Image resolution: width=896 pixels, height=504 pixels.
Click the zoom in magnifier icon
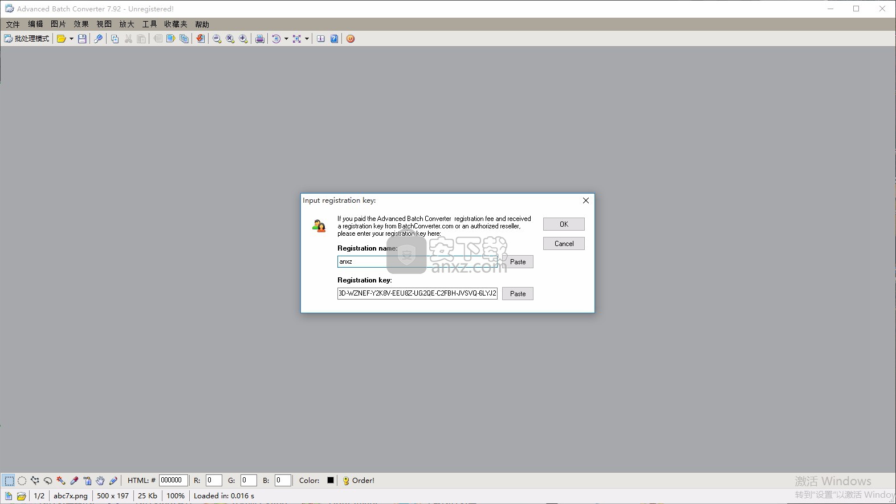[x=243, y=39]
